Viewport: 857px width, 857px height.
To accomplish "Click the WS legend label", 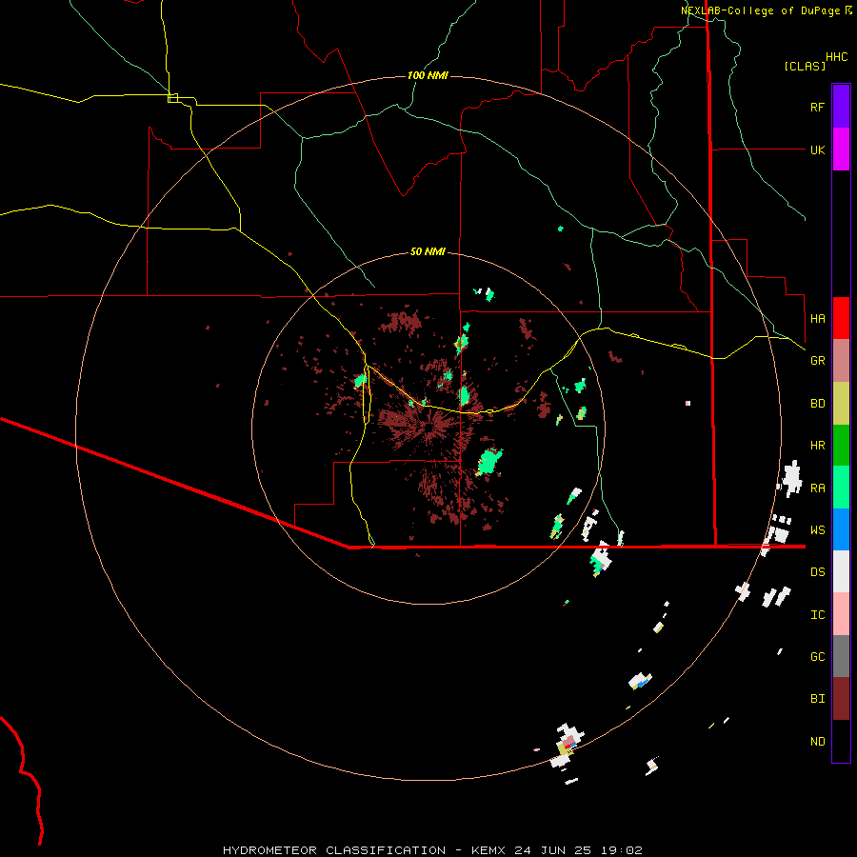I will click(817, 529).
